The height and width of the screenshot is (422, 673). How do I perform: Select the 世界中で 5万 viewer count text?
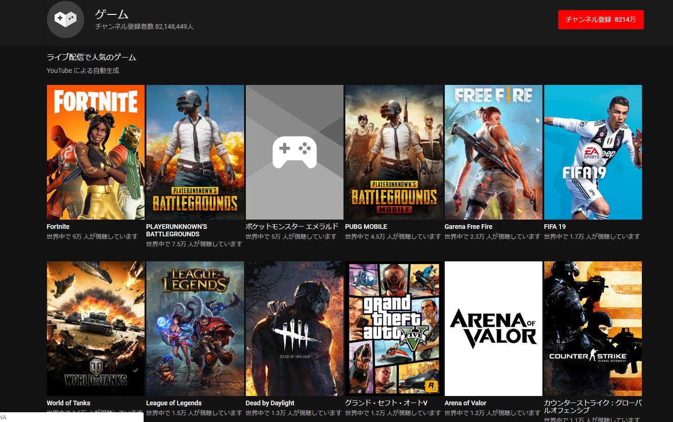point(291,236)
